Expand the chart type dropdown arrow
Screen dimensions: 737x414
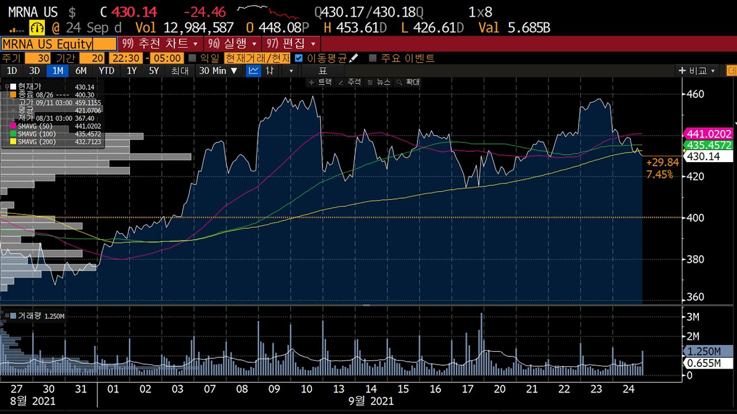tap(291, 71)
